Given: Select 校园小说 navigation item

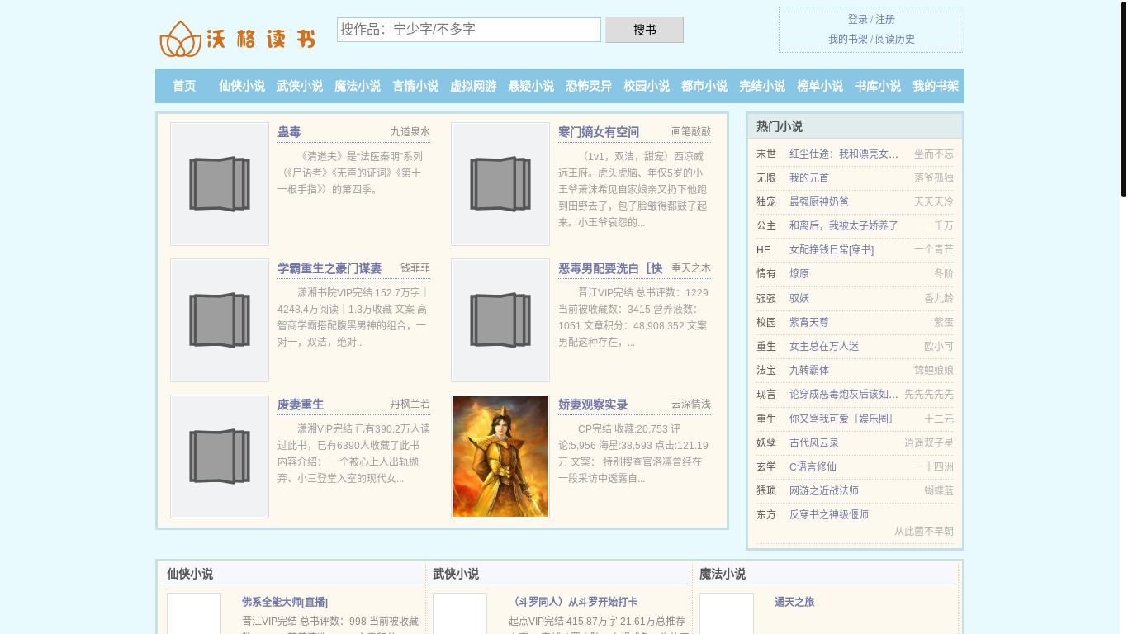Looking at the screenshot, I should [x=647, y=86].
